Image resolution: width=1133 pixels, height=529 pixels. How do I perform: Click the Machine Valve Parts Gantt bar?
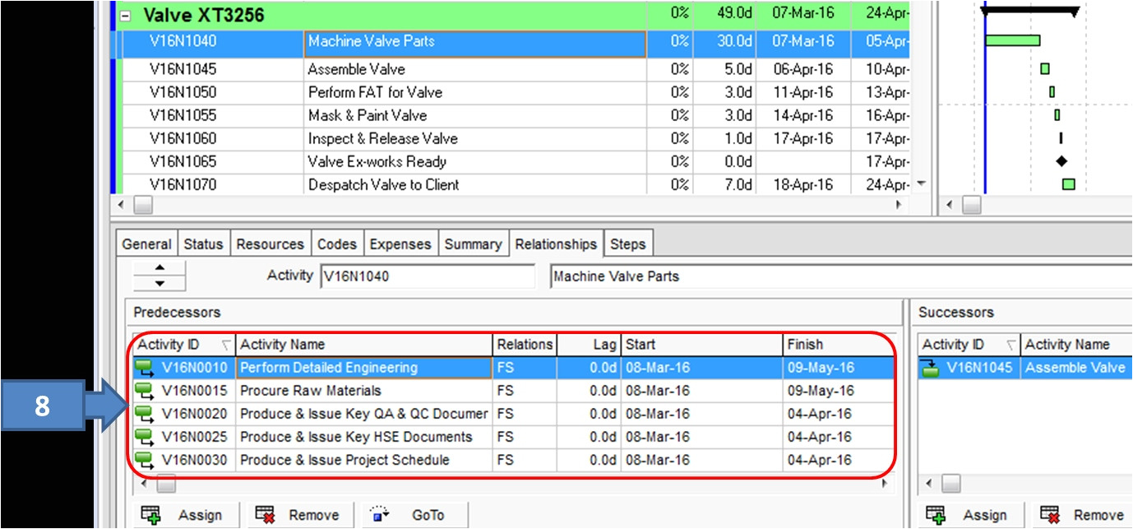tap(1012, 40)
